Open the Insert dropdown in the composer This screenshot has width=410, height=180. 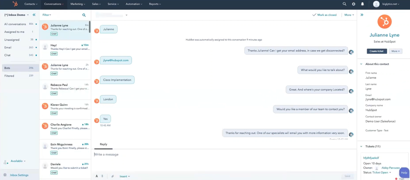point(123,176)
